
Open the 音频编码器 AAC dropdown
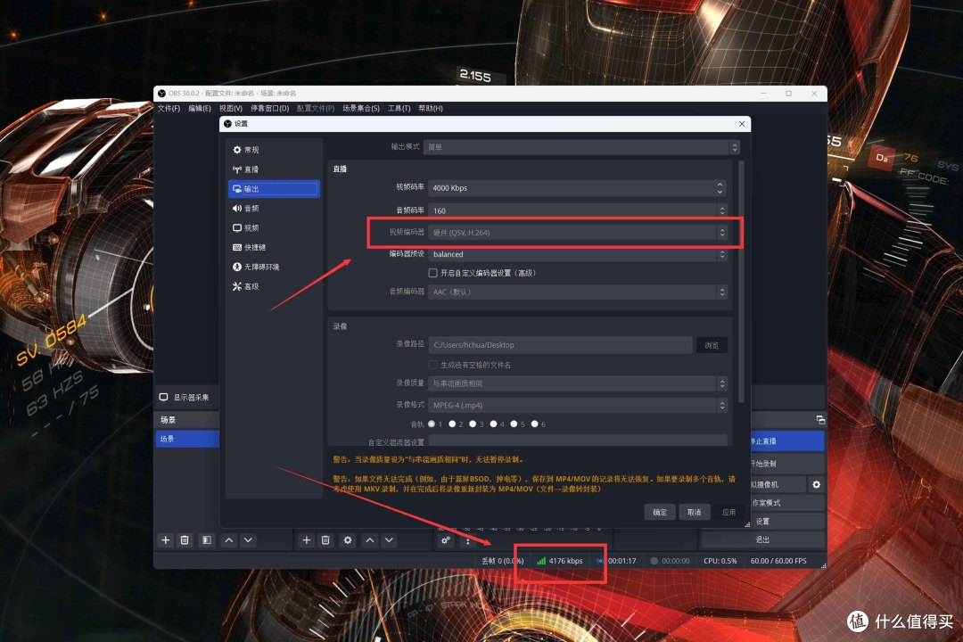(578, 292)
